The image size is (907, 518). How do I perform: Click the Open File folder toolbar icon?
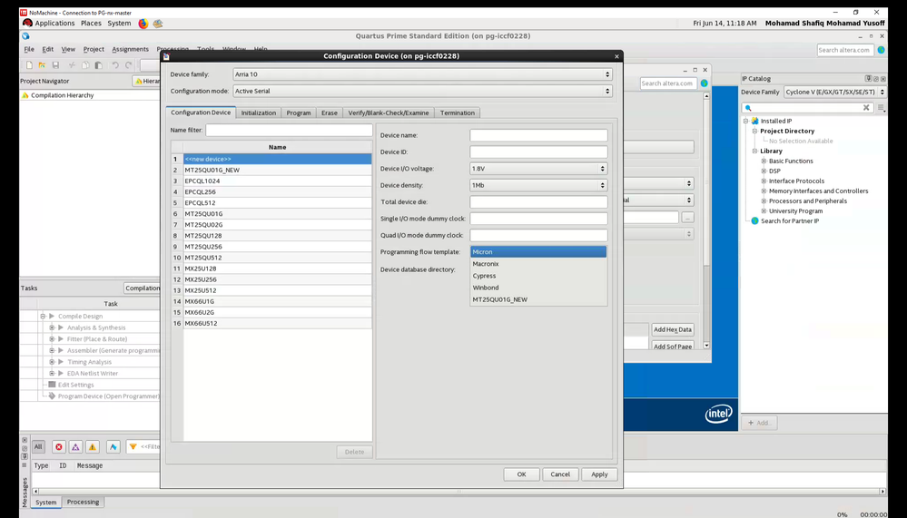42,65
